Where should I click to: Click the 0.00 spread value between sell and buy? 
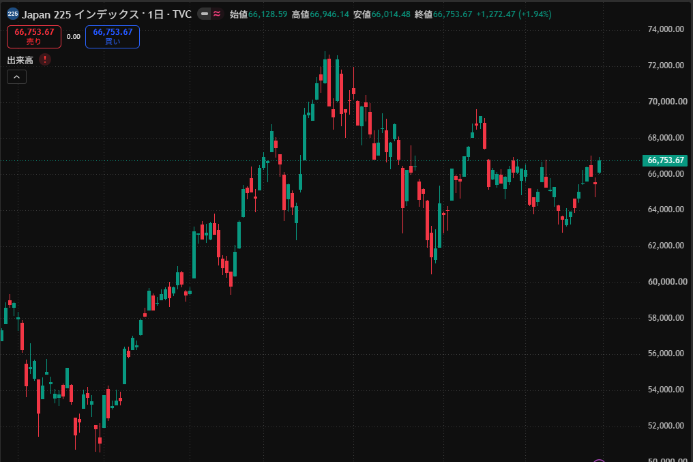coord(74,37)
